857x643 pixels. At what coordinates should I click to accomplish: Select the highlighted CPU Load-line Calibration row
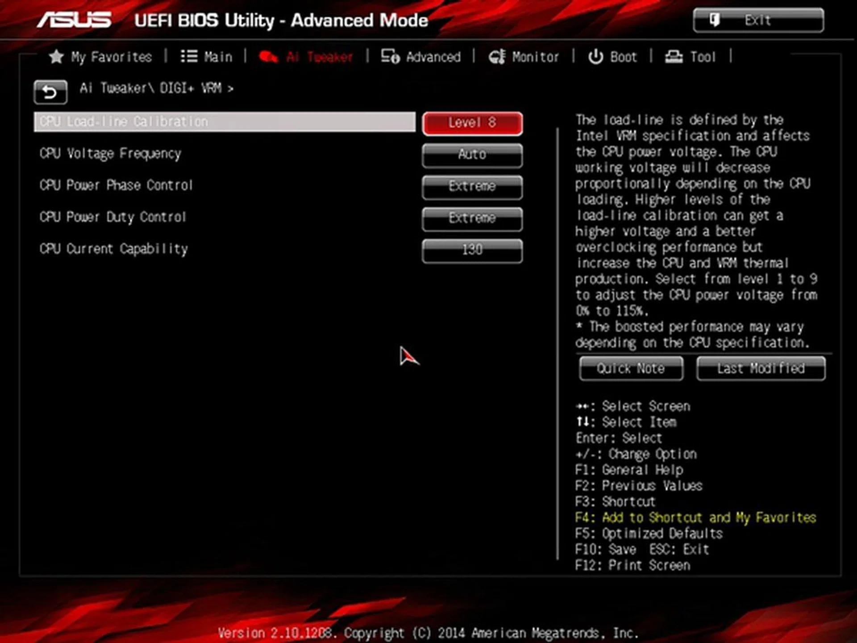[179, 121]
